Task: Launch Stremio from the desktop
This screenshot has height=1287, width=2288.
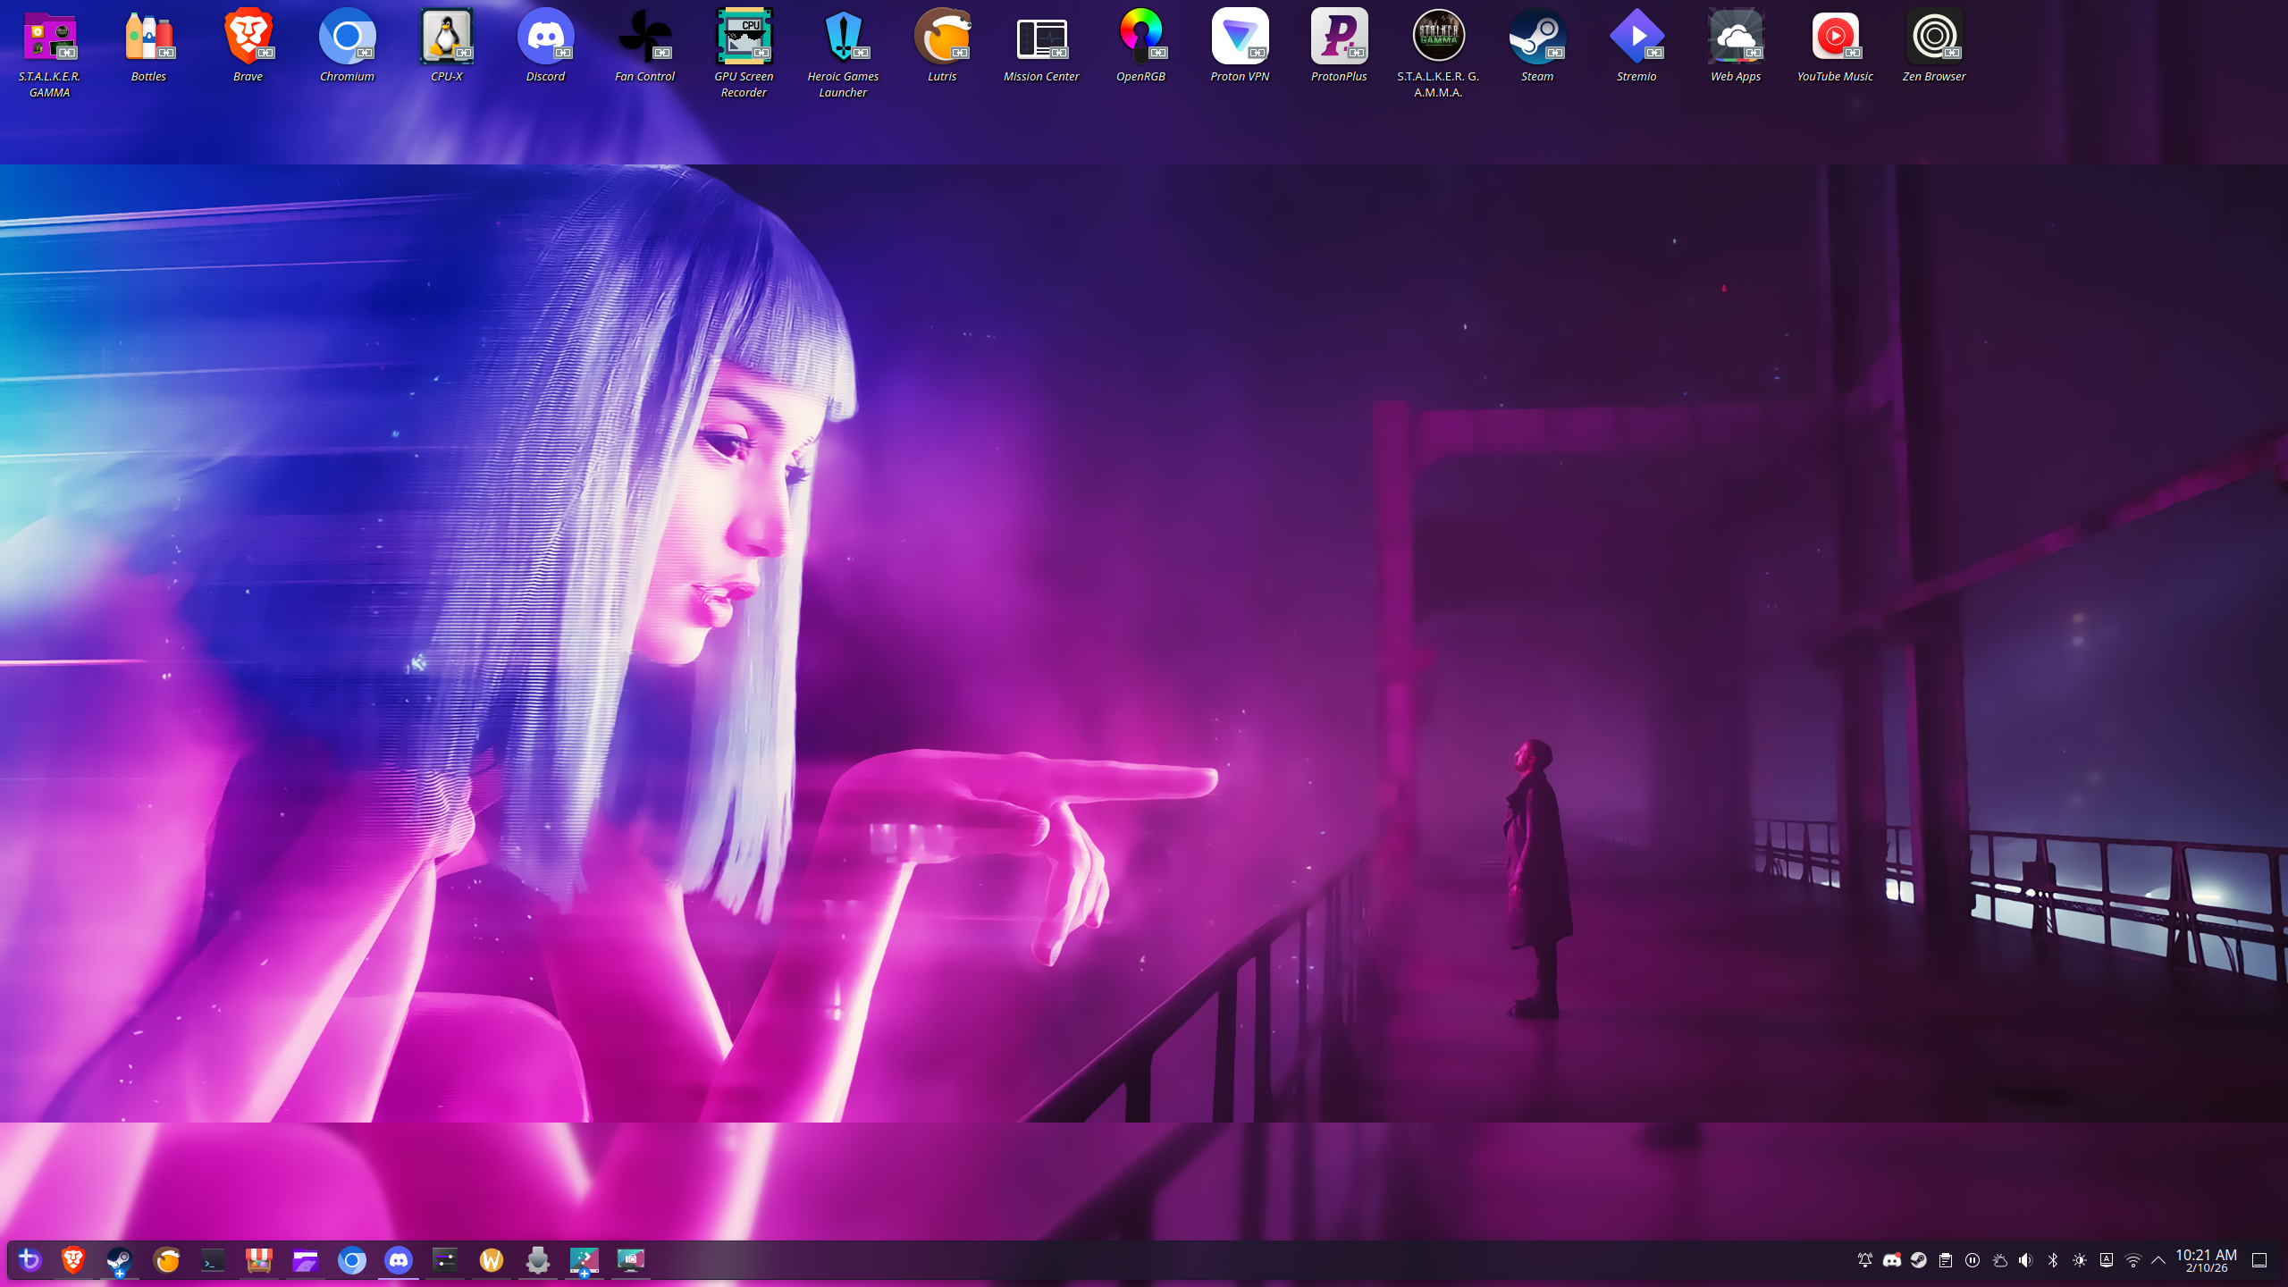Action: click(1636, 38)
